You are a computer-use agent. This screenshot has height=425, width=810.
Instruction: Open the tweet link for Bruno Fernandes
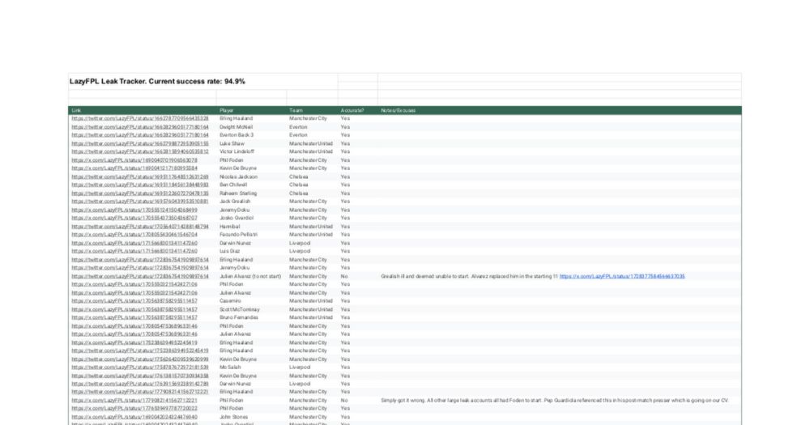(x=134, y=317)
